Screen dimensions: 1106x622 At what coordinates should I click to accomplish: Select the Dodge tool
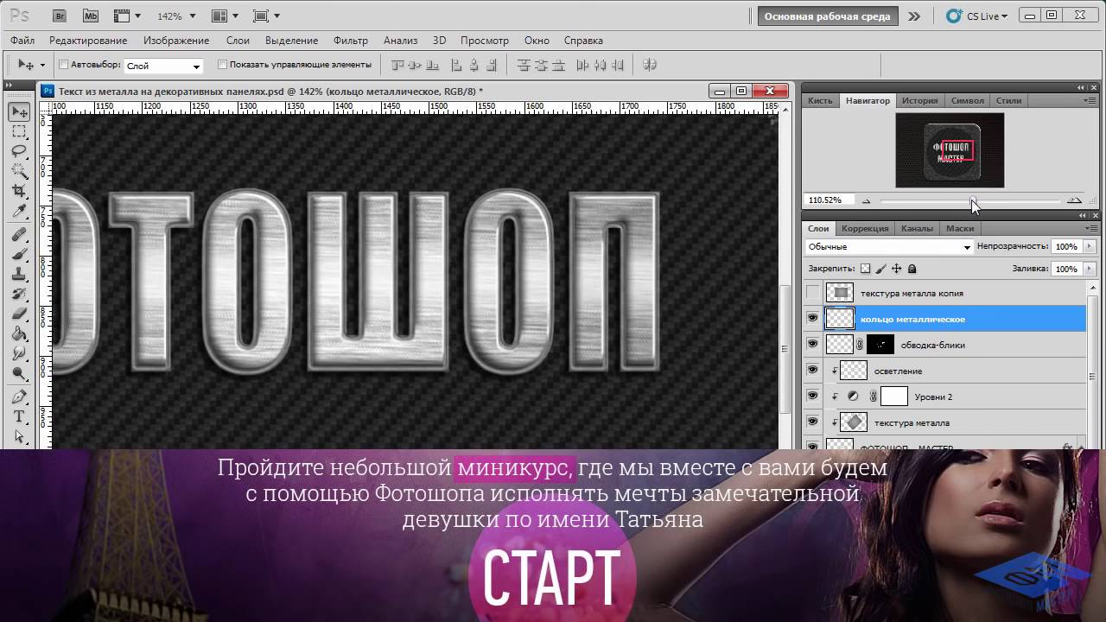[x=19, y=372]
